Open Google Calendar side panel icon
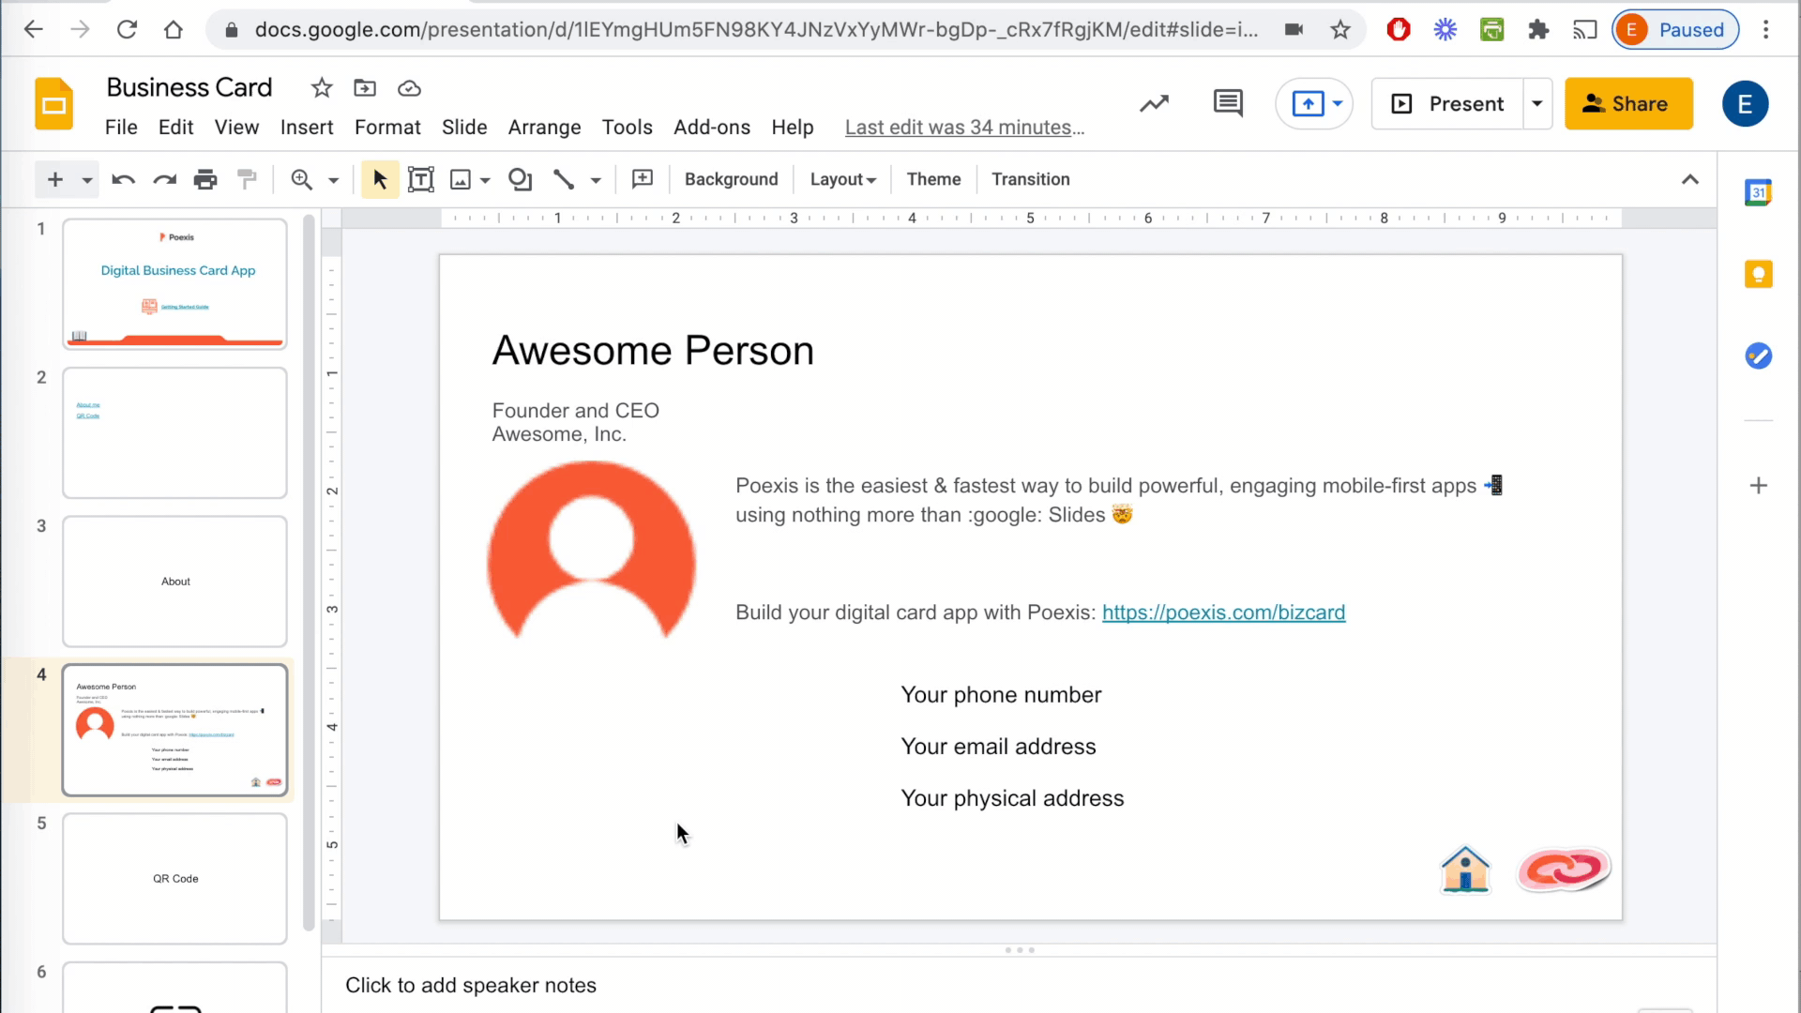1801x1013 pixels. [1758, 192]
